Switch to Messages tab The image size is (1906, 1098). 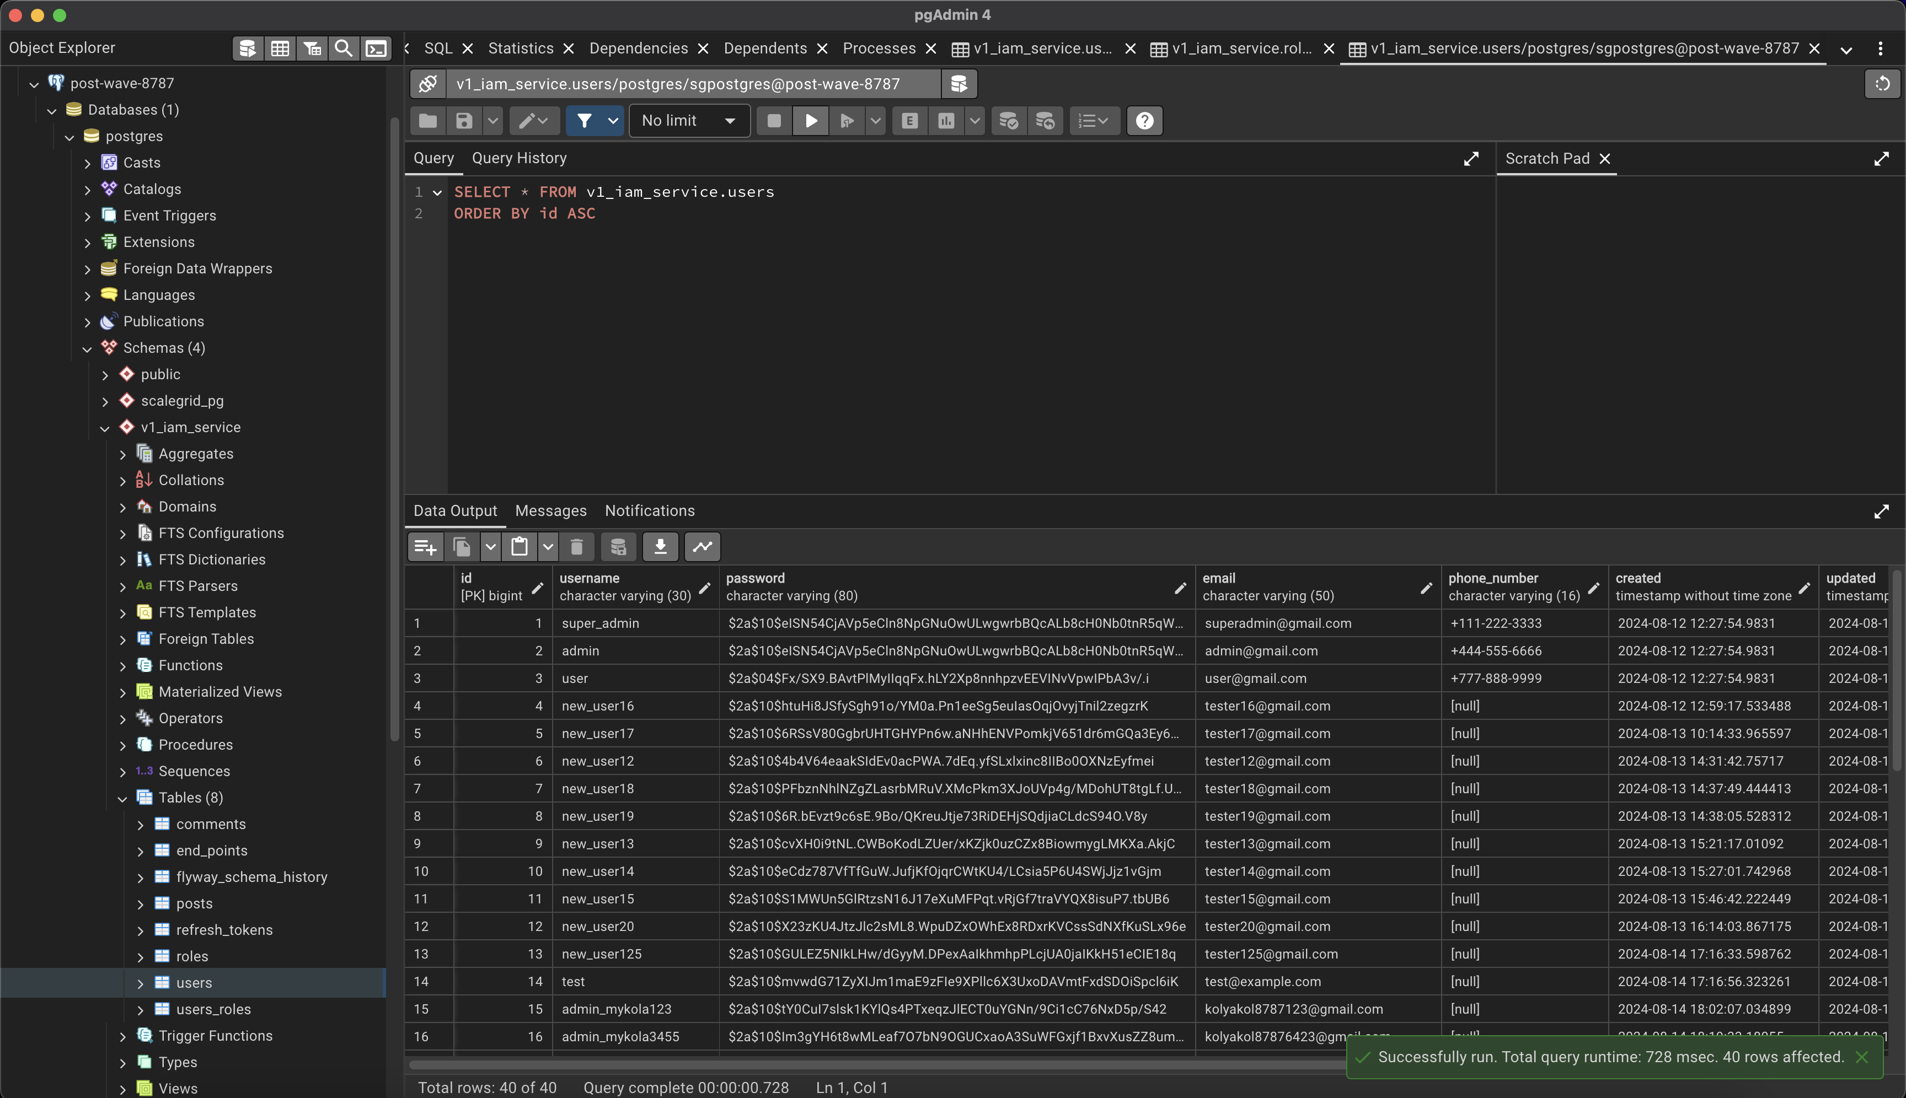pyautogui.click(x=551, y=512)
